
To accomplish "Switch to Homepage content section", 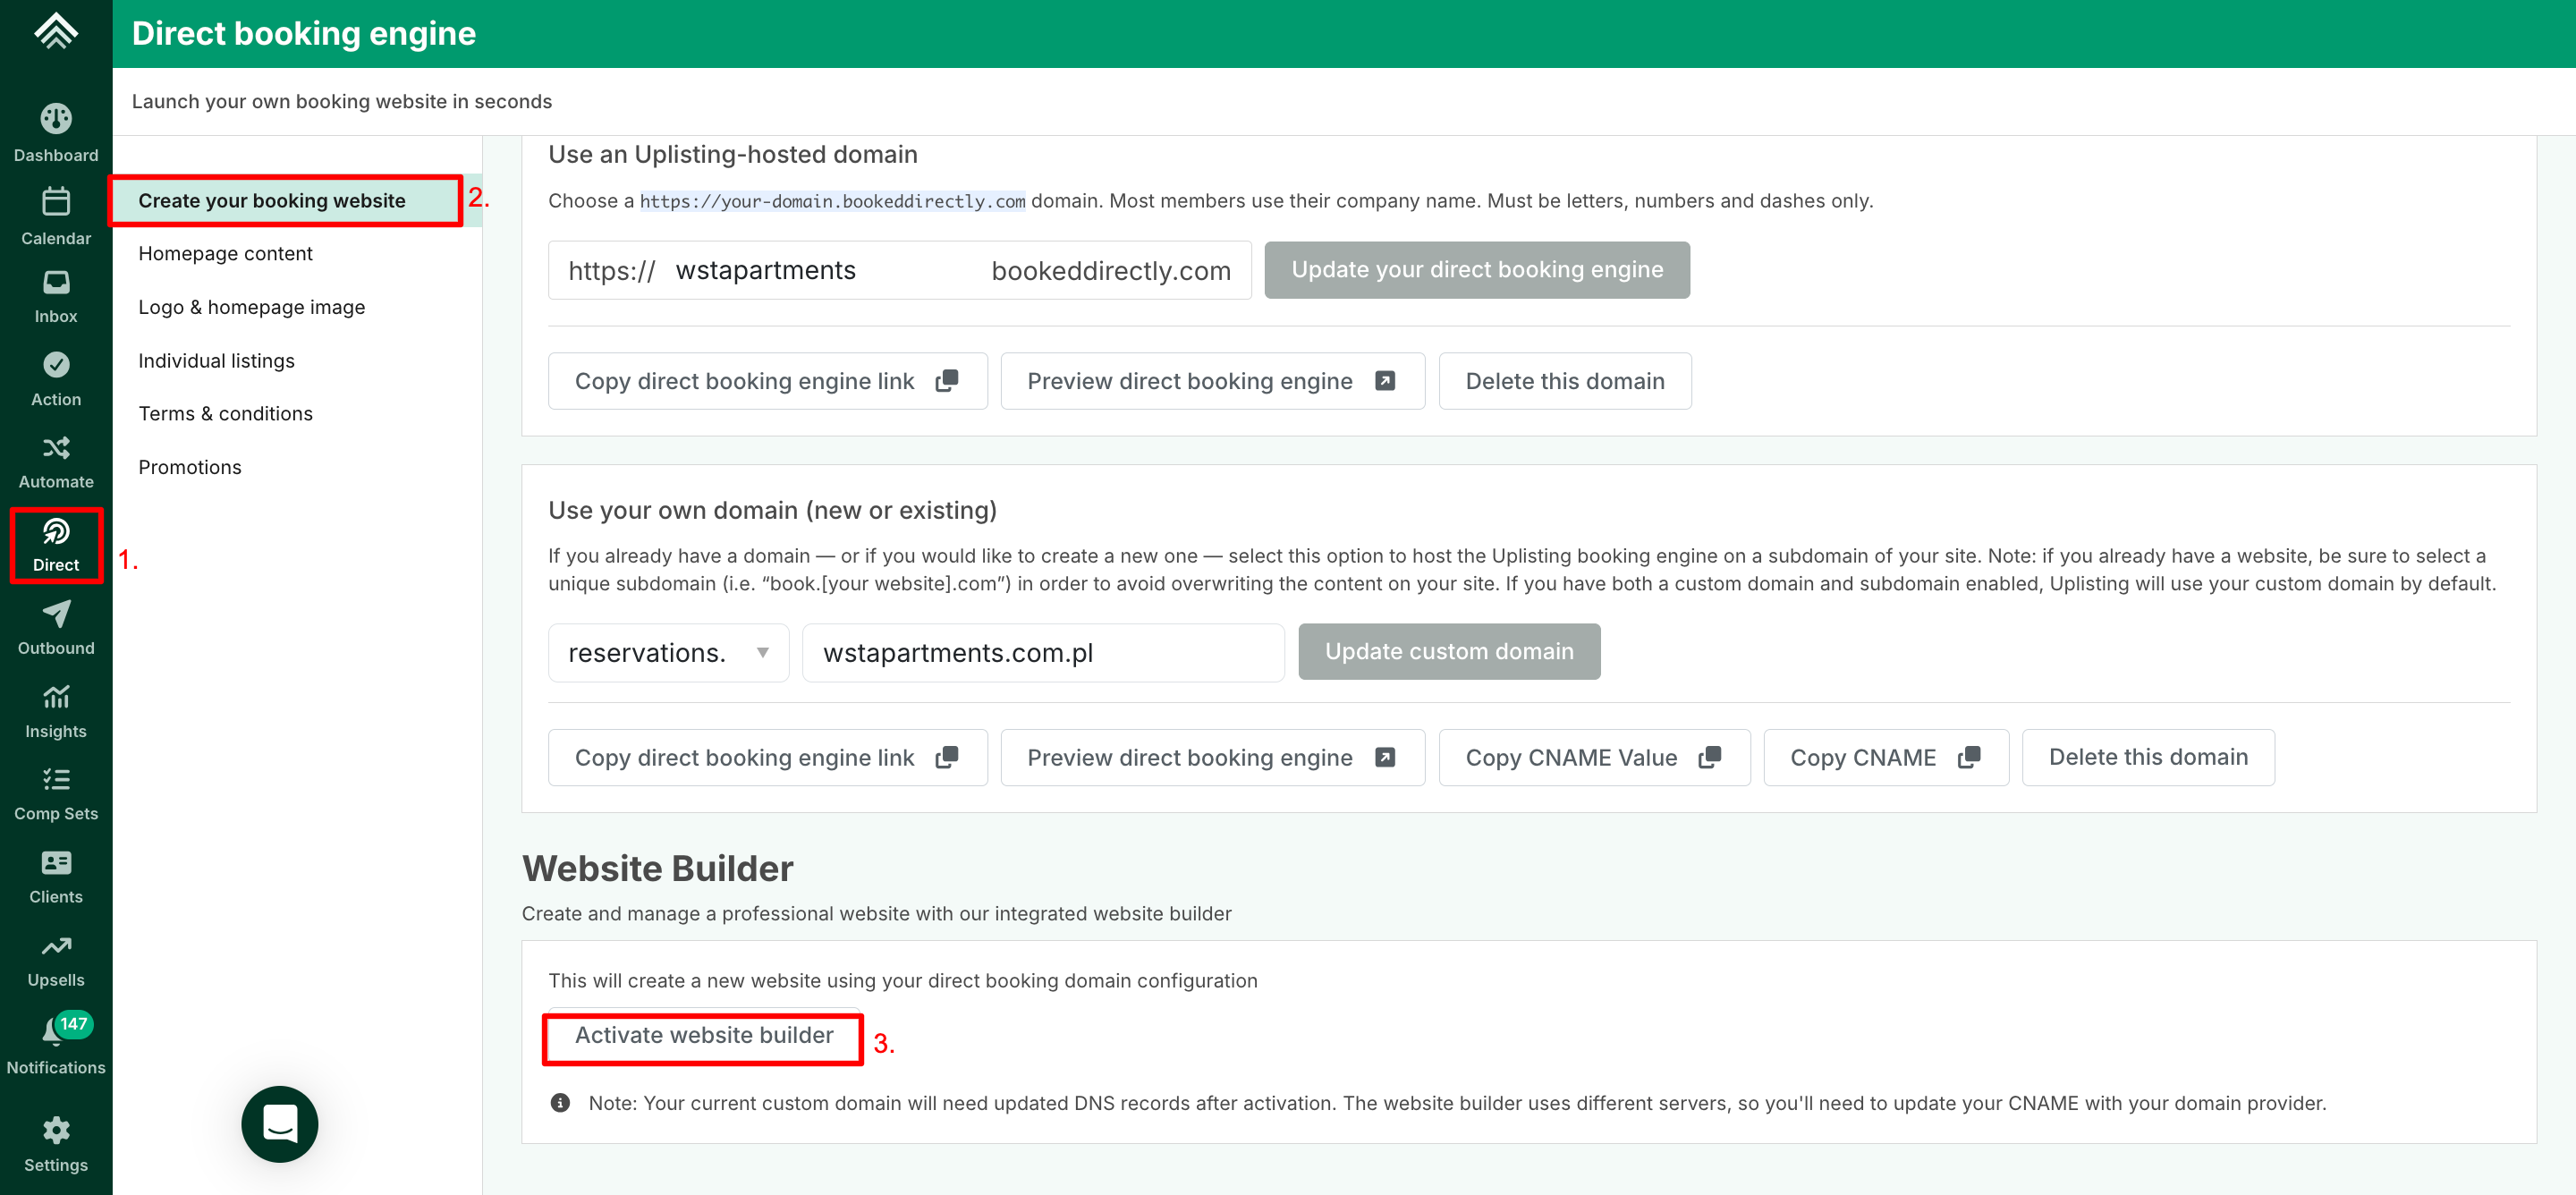I will (x=225, y=254).
